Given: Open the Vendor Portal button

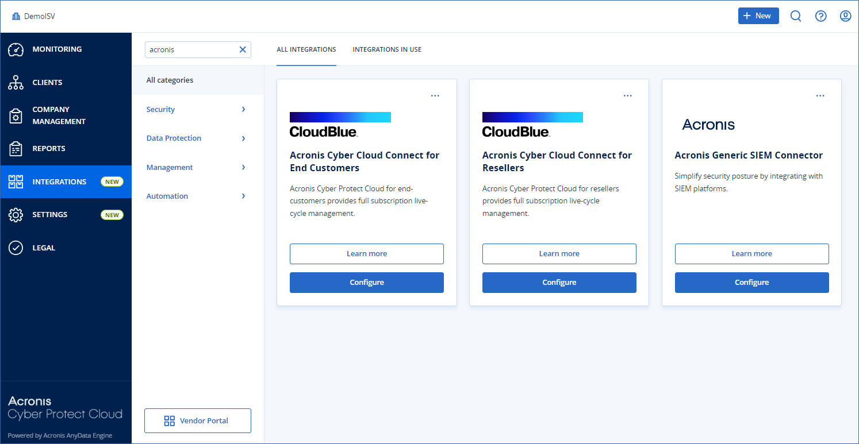Looking at the screenshot, I should (198, 421).
